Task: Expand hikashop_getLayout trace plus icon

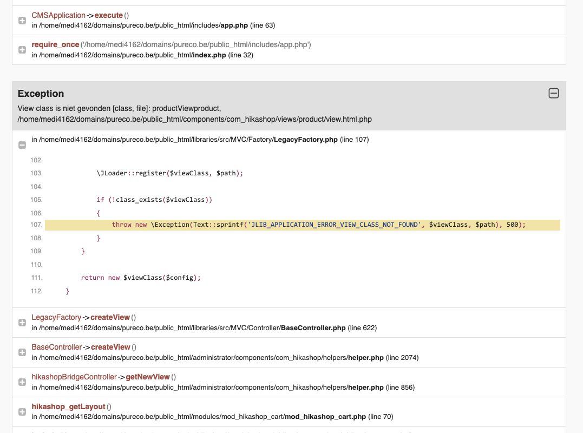Action: (22, 412)
